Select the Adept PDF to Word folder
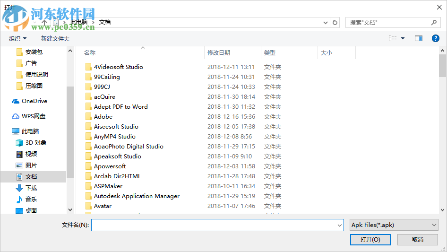447x252 pixels. 120,107
